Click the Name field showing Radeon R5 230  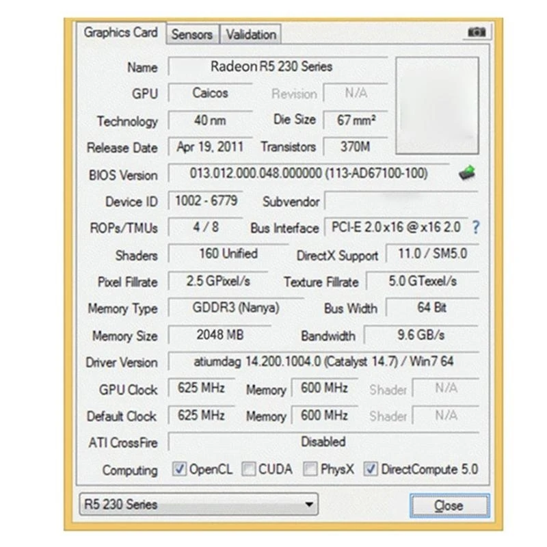[x=278, y=66]
